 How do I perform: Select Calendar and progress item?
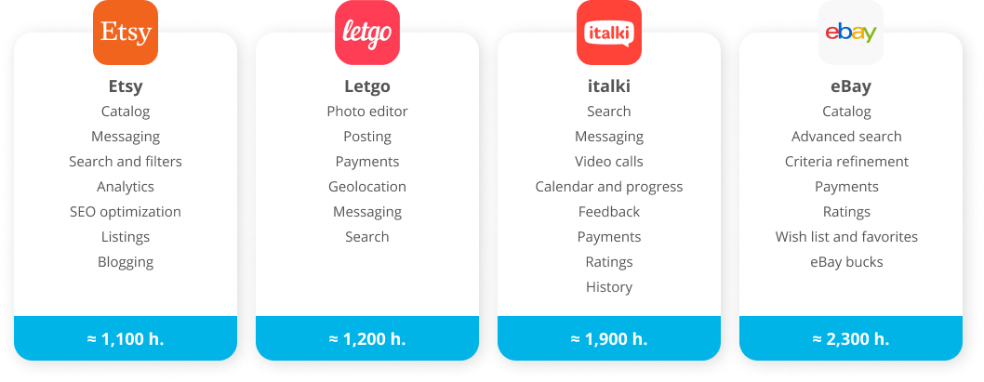[x=609, y=187]
